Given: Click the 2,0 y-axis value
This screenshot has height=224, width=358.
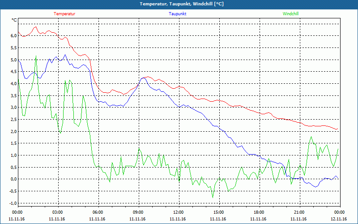Looking at the screenshot, I should 14,131.
